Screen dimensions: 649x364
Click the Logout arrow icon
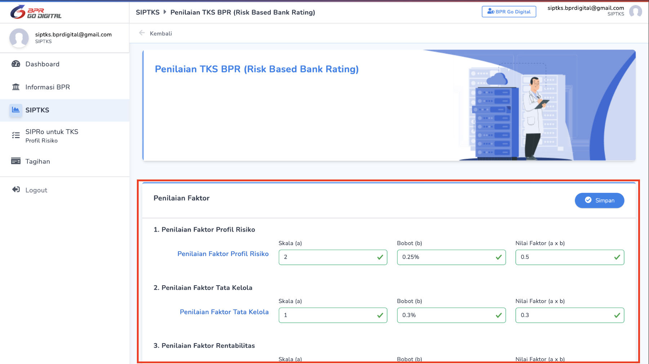point(16,190)
